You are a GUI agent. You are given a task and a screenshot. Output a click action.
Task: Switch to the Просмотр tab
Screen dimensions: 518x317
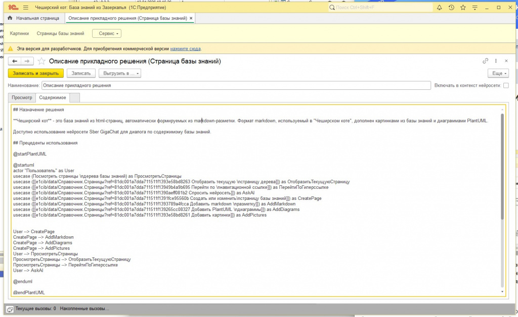click(x=22, y=97)
